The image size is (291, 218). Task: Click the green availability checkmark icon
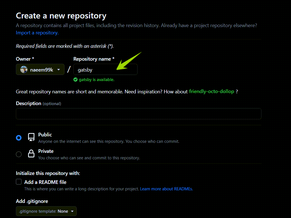(x=75, y=80)
